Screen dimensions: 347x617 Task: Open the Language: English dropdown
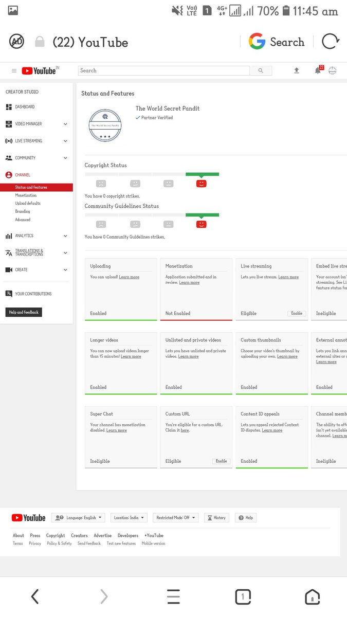pyautogui.click(x=79, y=518)
